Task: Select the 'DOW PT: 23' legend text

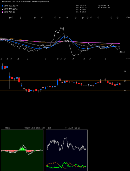Action: pos(9,12)
